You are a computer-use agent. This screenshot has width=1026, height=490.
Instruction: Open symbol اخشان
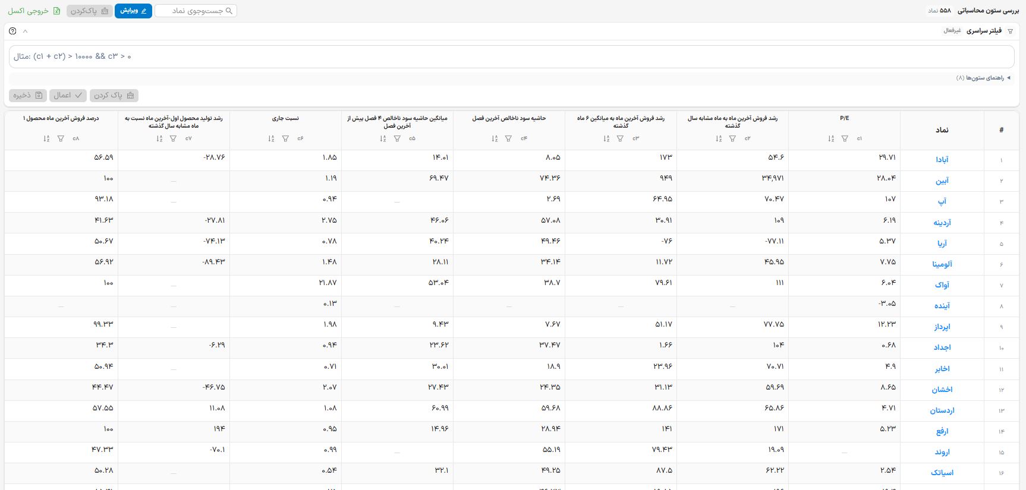[x=942, y=390]
